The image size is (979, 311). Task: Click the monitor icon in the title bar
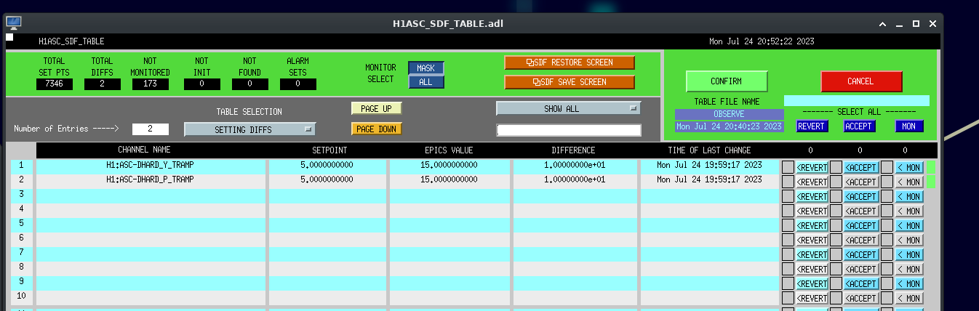[14, 23]
